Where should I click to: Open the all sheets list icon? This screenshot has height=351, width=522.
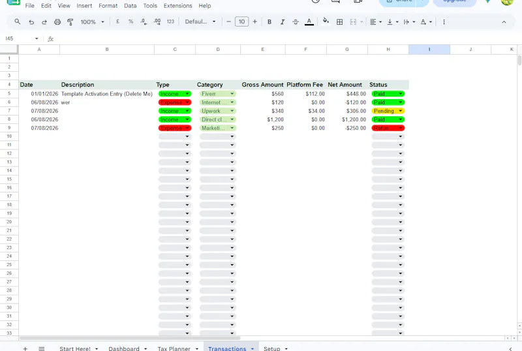pos(42,348)
